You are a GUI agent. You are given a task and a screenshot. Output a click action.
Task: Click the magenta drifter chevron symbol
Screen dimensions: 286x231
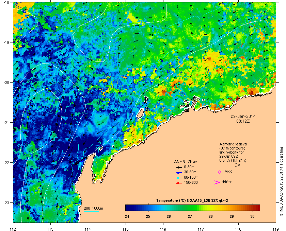pyautogui.click(x=217, y=182)
